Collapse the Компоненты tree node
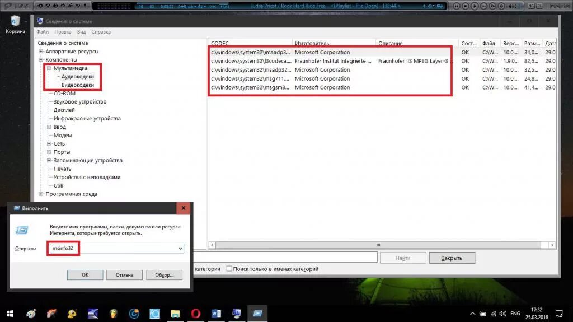This screenshot has height=322, width=573. (41, 60)
